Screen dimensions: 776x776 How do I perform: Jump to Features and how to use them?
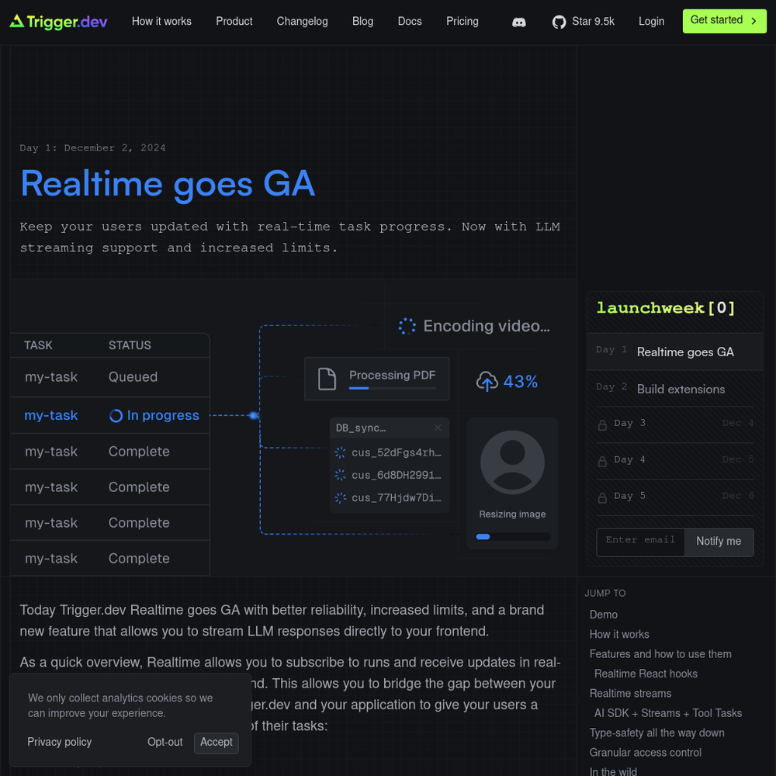pos(660,654)
